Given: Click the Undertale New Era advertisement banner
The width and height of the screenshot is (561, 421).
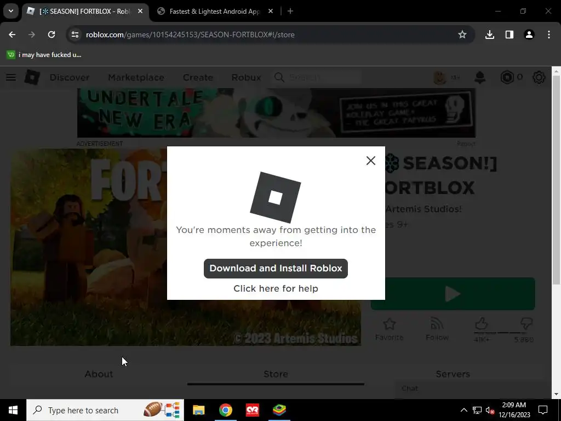Looking at the screenshot, I should point(276,113).
